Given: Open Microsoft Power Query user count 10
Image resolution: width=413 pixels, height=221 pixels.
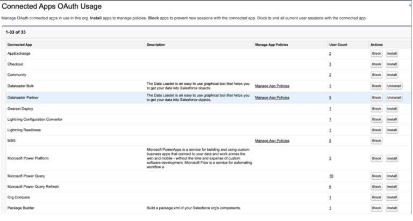Looking at the screenshot, I should (x=331, y=176).
